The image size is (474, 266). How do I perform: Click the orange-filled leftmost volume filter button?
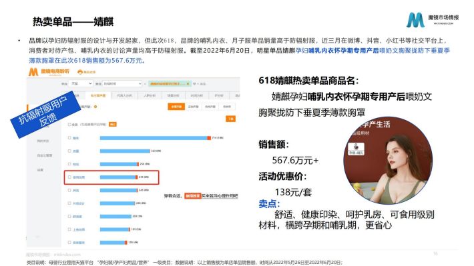pos(176,107)
